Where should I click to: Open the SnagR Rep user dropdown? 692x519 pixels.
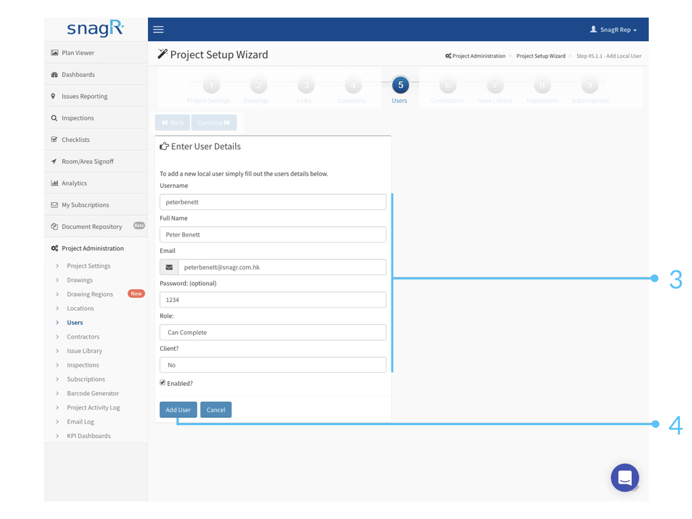[x=614, y=30]
